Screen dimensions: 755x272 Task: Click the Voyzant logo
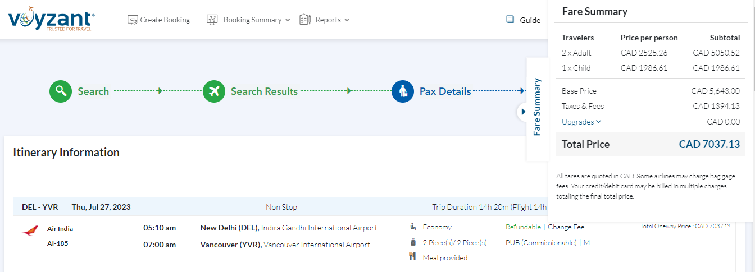point(51,20)
